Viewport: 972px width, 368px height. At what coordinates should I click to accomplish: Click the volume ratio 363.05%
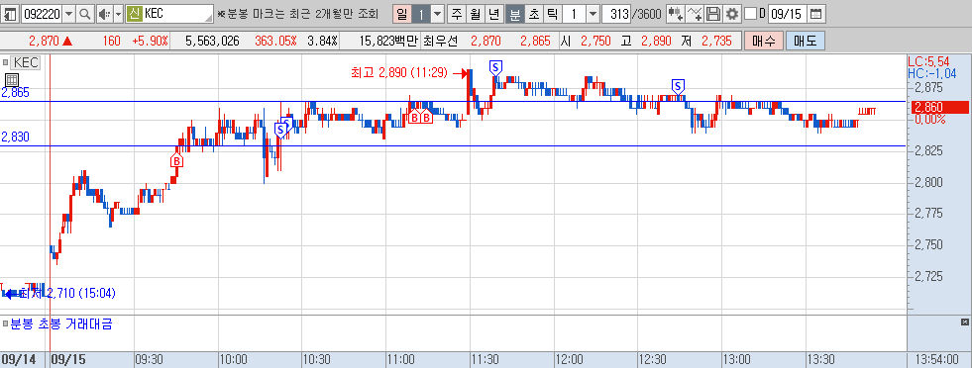pos(275,41)
